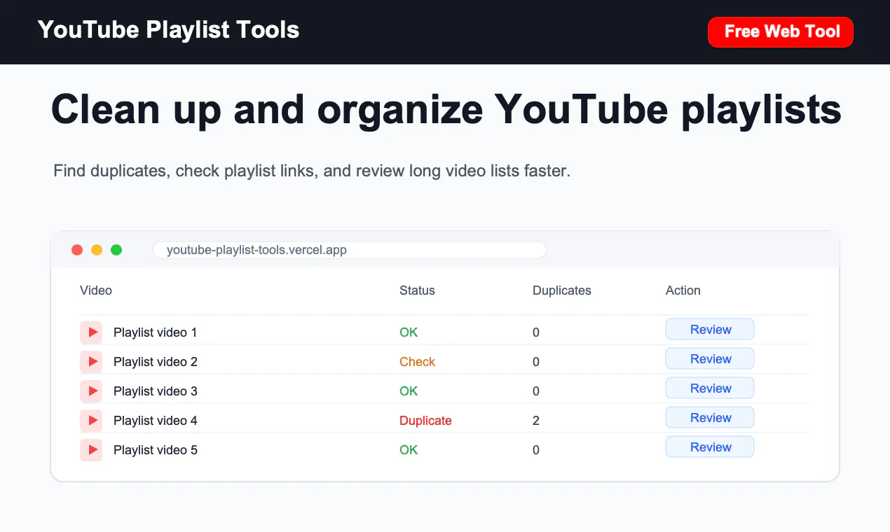The height and width of the screenshot is (532, 890).
Task: Click play icon for Playlist video 1
Action: tap(91, 332)
